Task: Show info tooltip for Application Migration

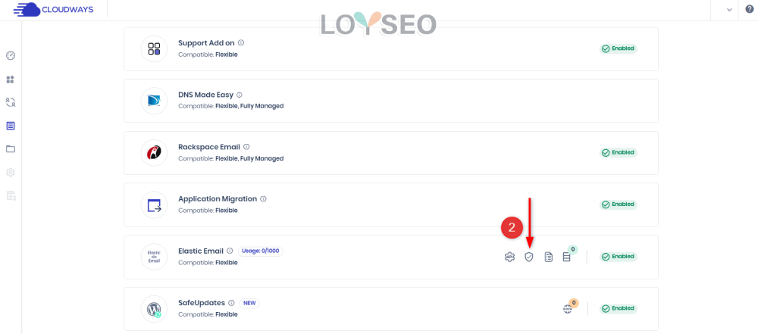Action: pos(264,198)
